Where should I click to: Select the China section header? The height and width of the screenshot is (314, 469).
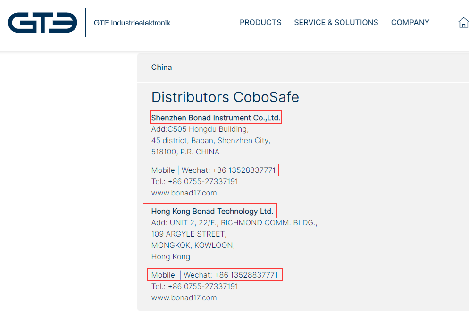point(162,68)
